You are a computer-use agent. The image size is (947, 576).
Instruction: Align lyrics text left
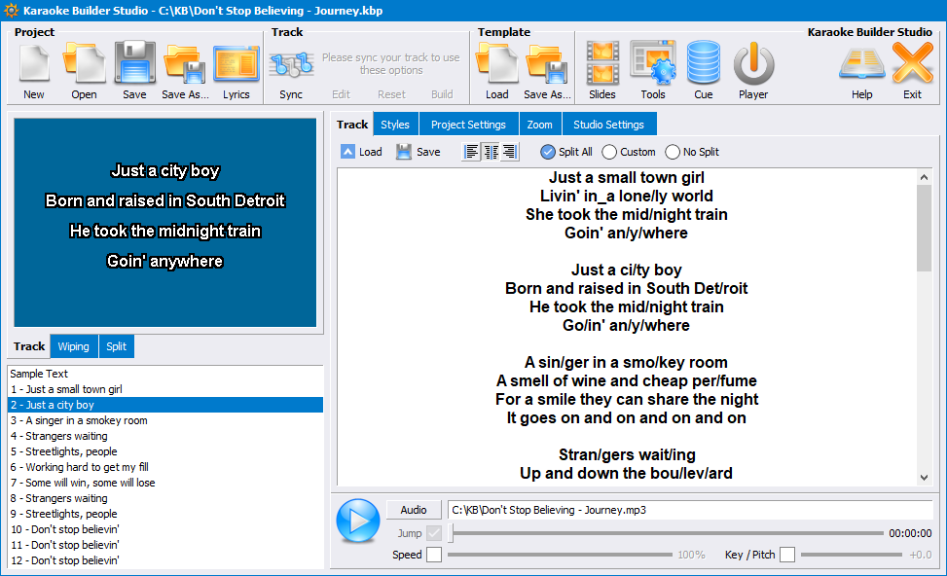click(x=471, y=152)
